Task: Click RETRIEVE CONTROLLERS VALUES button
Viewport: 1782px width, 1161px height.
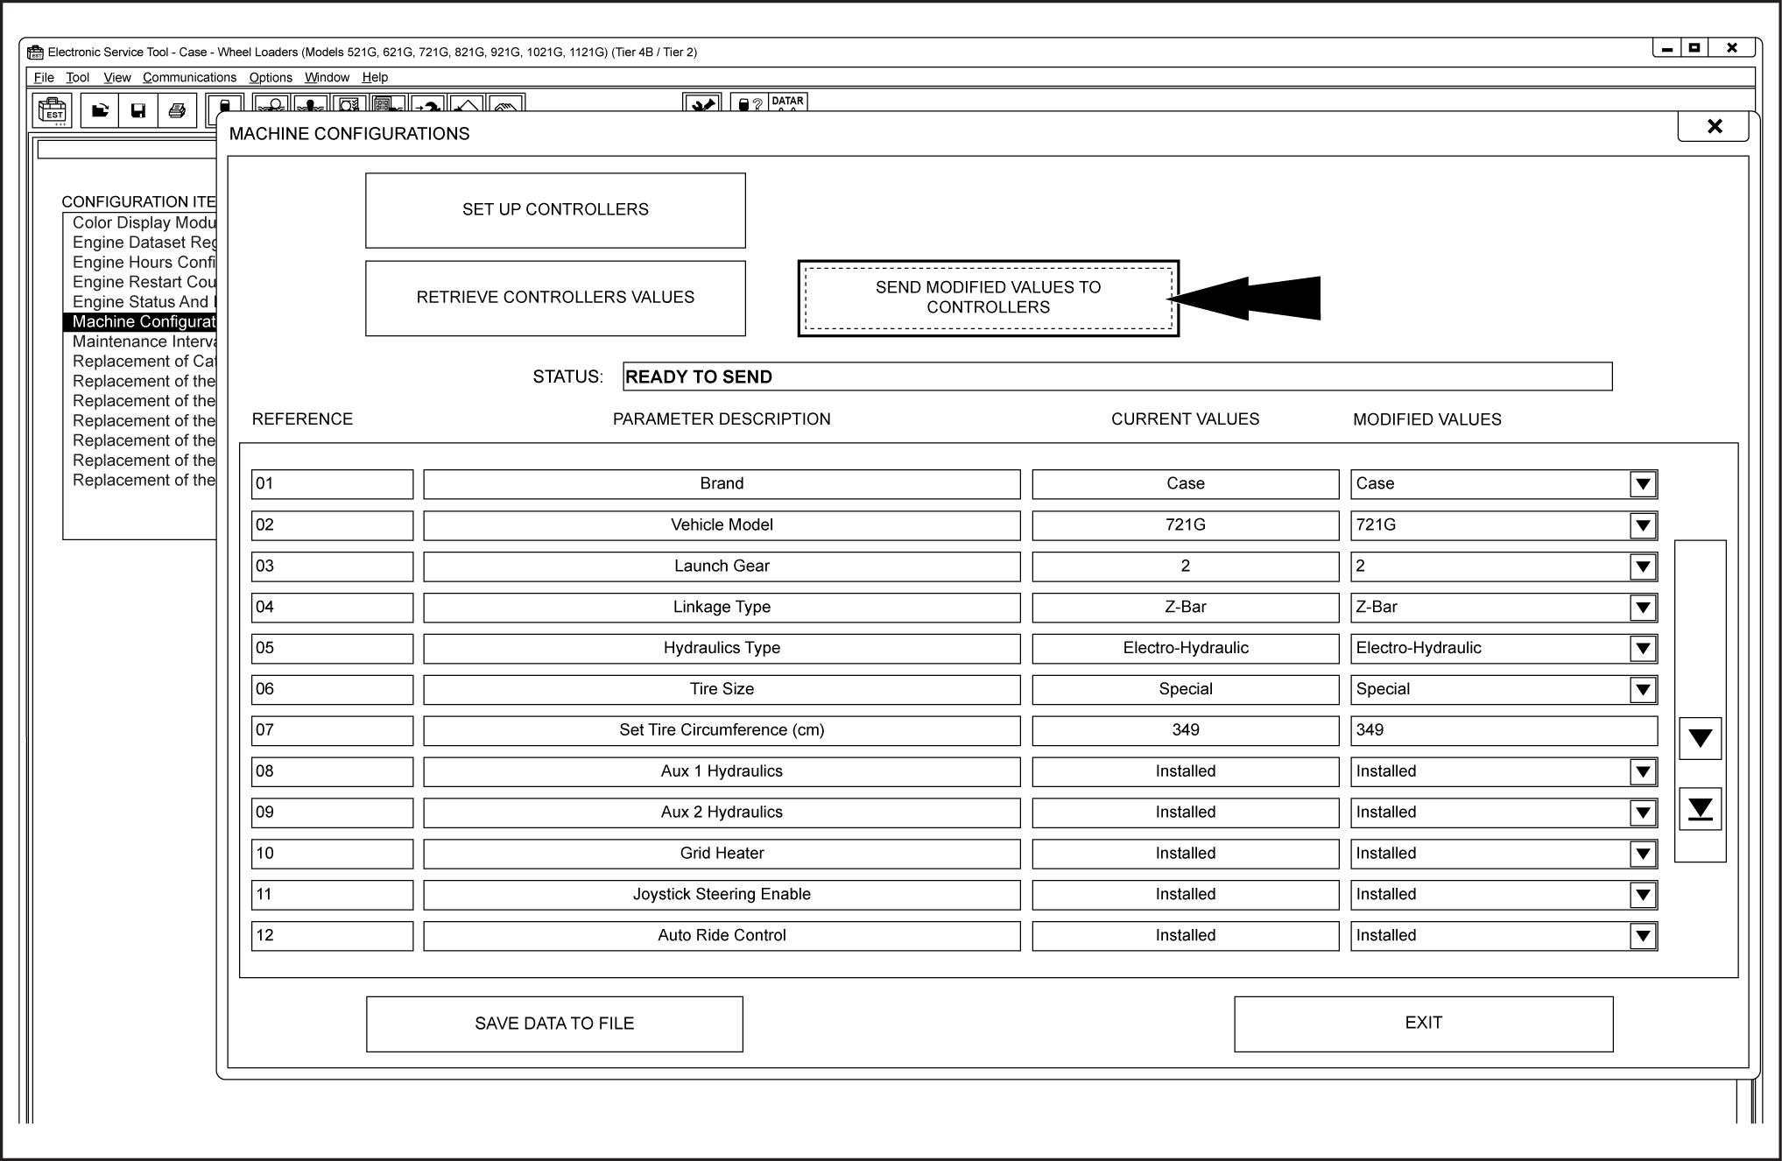Action: point(555,298)
